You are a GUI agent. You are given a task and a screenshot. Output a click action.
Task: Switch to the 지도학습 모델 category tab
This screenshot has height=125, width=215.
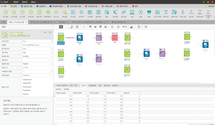91,6
